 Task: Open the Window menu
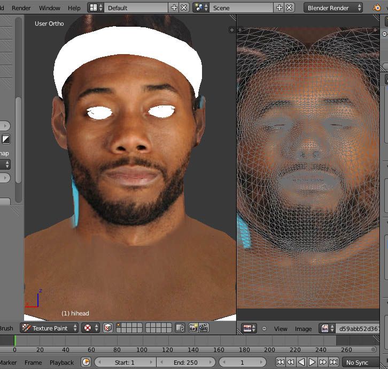point(49,8)
